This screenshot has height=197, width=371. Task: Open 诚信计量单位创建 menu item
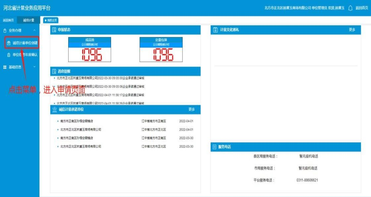(x=25, y=43)
